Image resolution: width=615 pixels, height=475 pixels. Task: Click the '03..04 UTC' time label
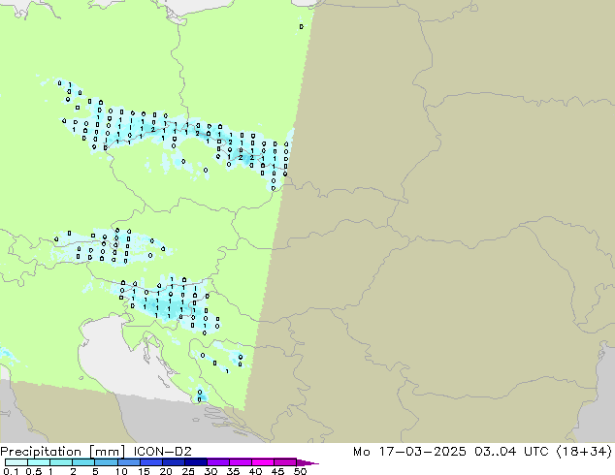[511, 452]
